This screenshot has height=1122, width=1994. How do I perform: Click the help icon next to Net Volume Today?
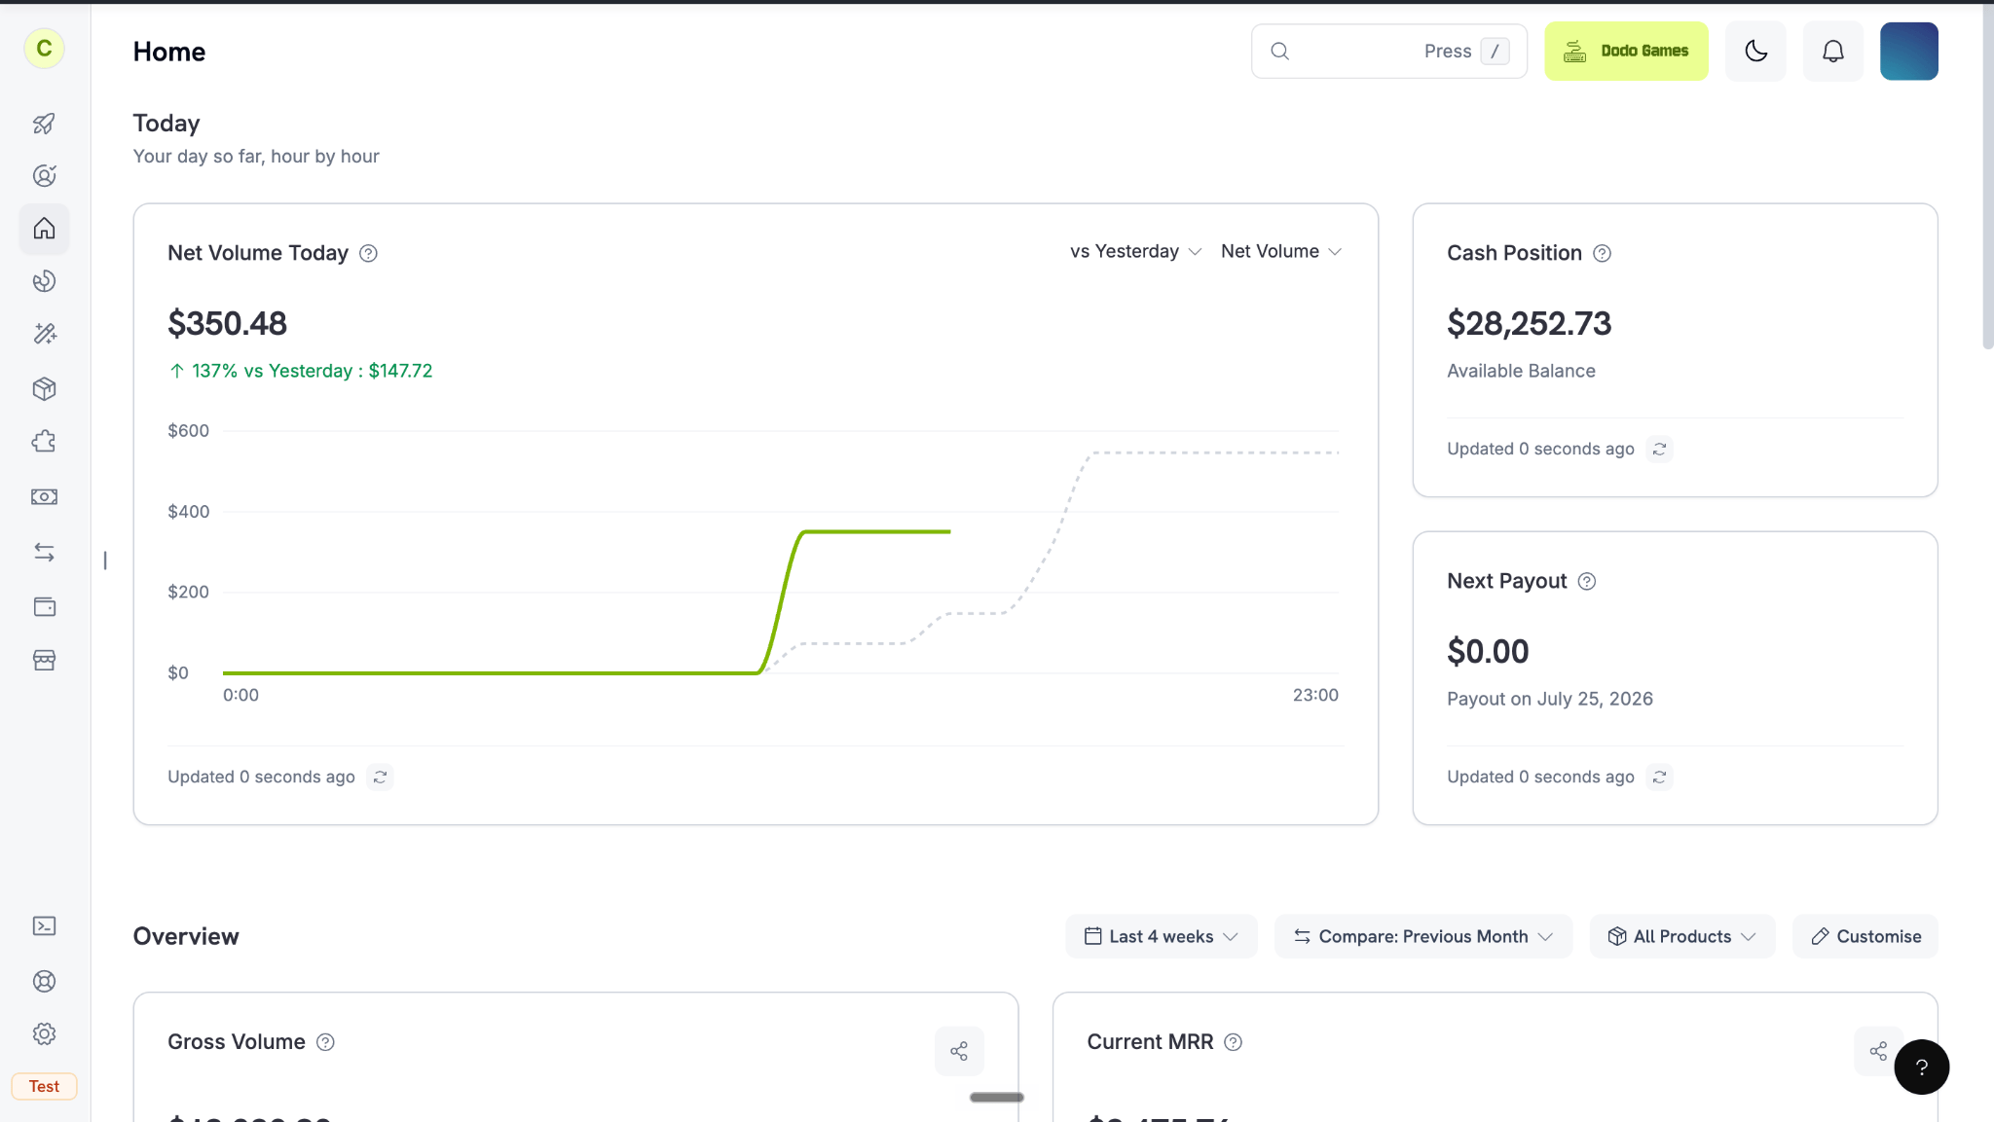tap(368, 254)
